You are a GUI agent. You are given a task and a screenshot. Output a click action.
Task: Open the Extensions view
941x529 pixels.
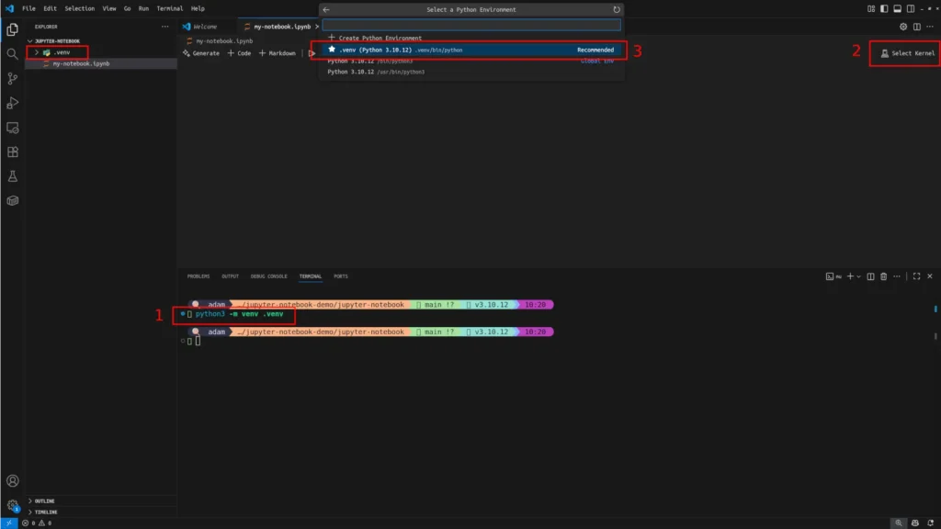(13, 152)
